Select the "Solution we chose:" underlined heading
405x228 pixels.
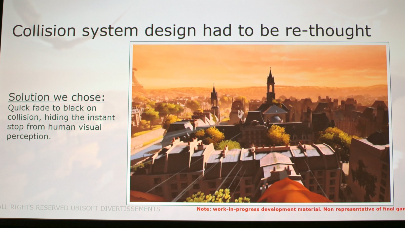tap(57, 97)
